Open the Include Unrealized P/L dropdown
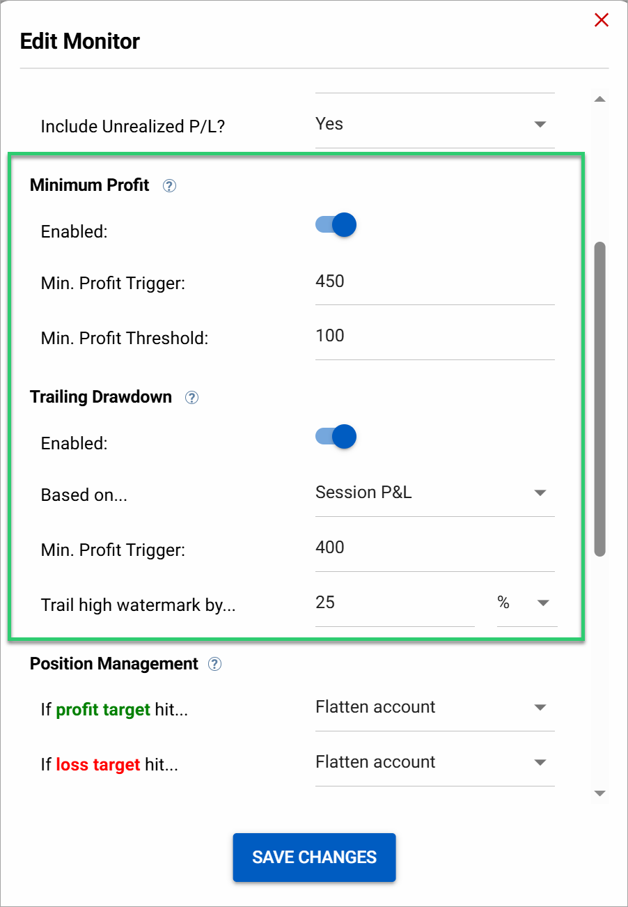 coord(540,124)
